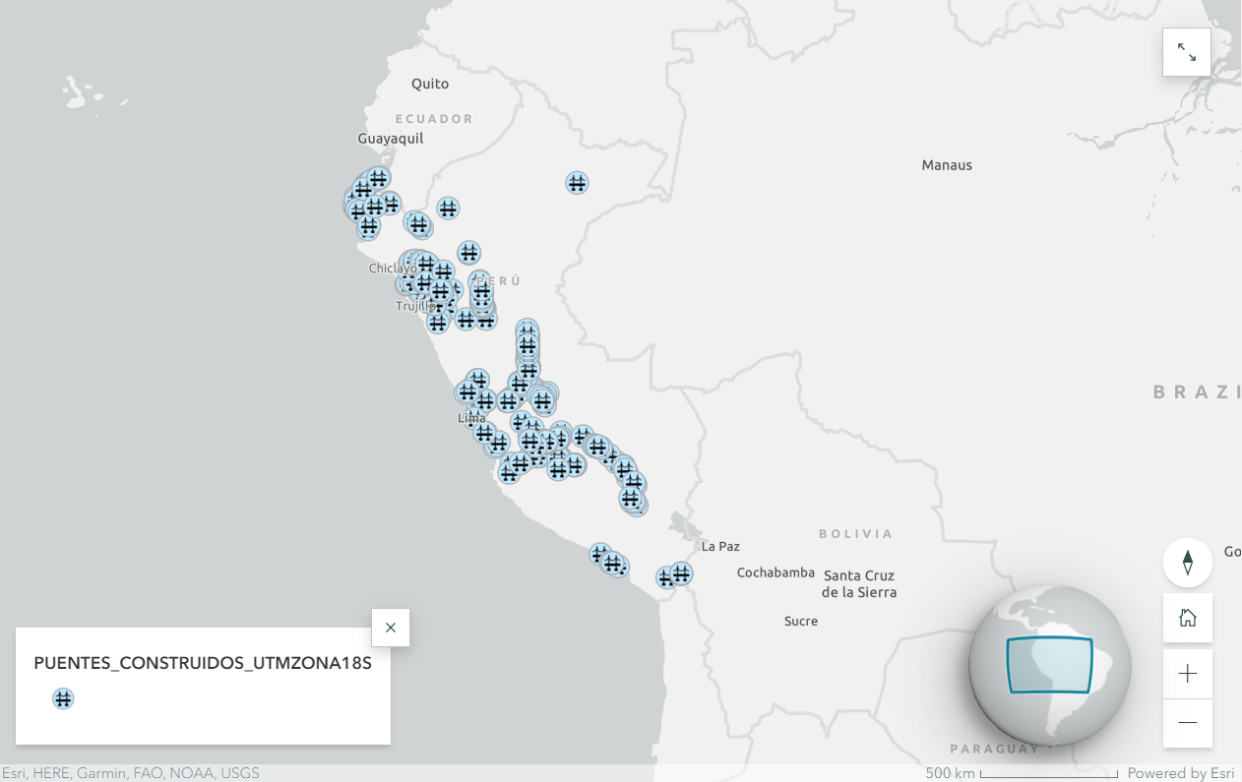Reset map orientation using the compass

[x=1187, y=563]
